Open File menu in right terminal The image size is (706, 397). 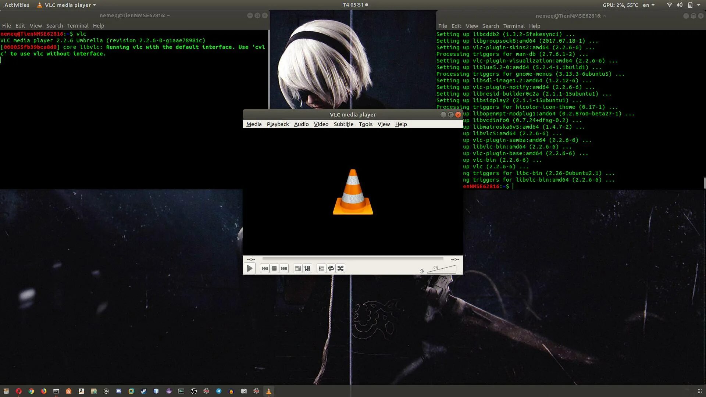(x=443, y=26)
